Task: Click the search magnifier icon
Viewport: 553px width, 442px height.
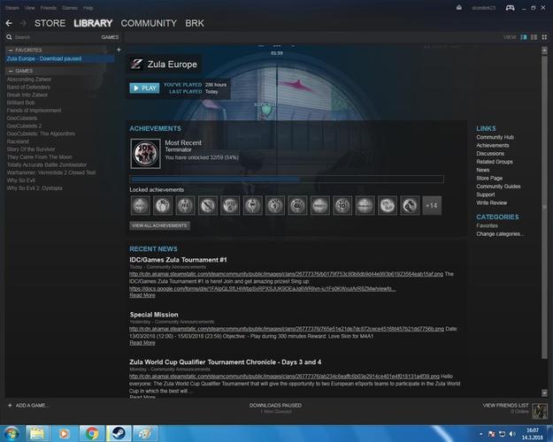Action: pos(9,37)
